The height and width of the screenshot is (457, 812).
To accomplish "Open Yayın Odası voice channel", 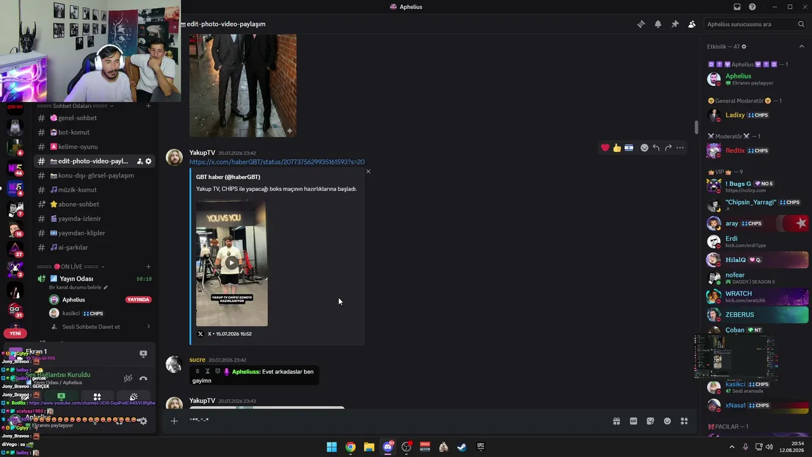I will (95, 279).
